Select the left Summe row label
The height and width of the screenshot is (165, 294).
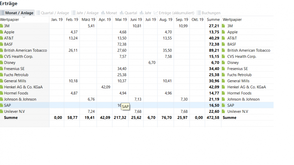11,118
